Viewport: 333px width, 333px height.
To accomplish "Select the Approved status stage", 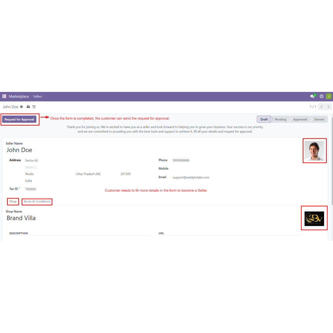I will 300,119.
